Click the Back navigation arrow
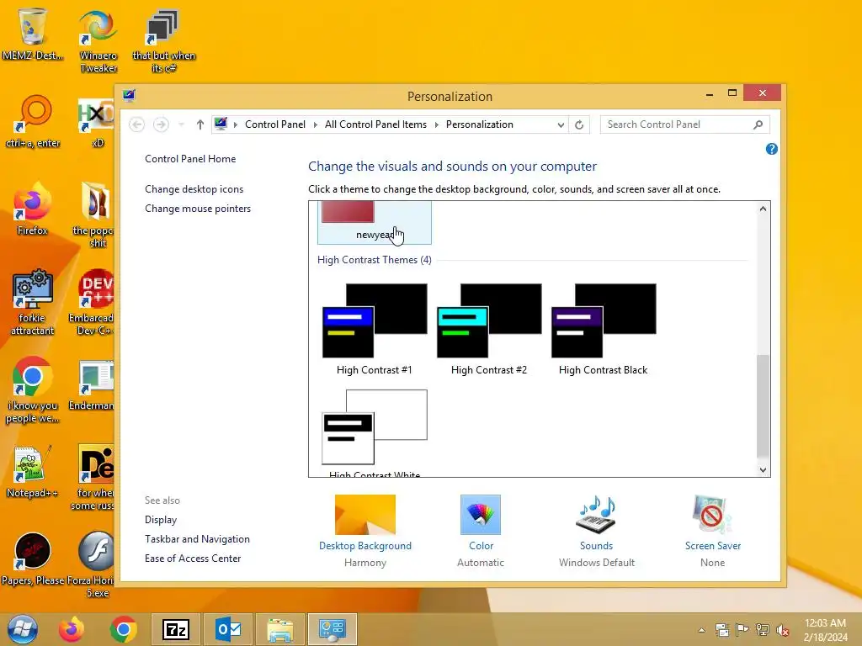Image resolution: width=862 pixels, height=646 pixels. [137, 124]
